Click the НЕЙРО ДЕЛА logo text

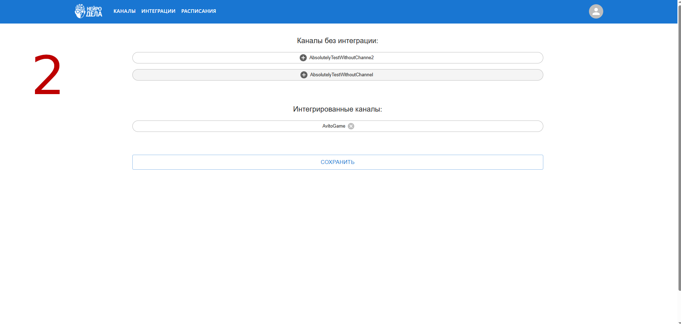tap(94, 11)
